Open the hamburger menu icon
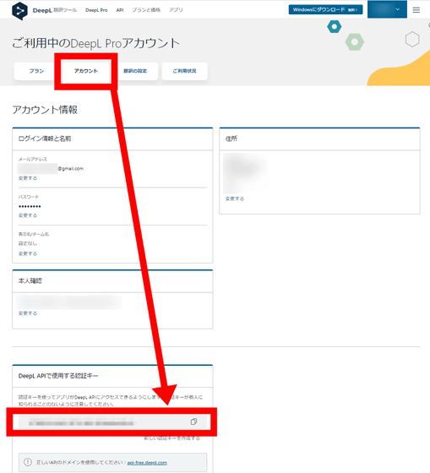This screenshot has width=430, height=473. pyautogui.click(x=416, y=10)
